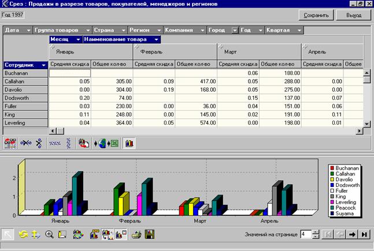Click the grid's horizontal scrollbar right arrow
This screenshot has width=374, height=251.
359,131
